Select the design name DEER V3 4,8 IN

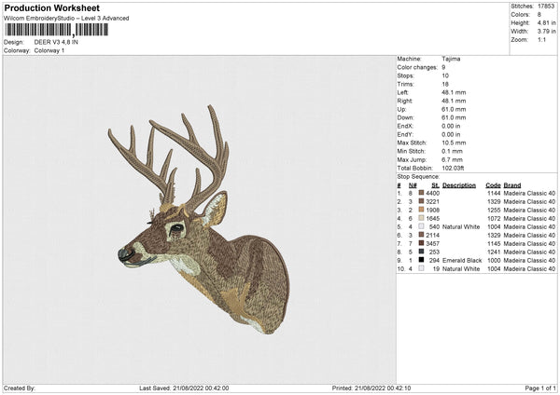click(x=58, y=42)
